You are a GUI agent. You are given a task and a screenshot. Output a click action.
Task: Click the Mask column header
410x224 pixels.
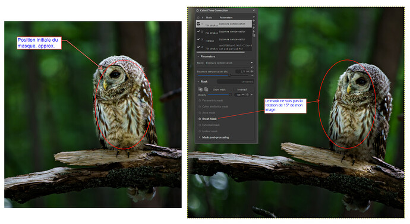point(209,17)
